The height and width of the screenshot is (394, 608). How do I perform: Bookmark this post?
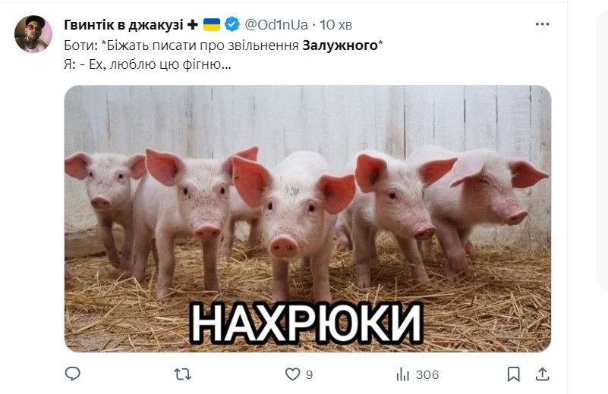point(513,374)
